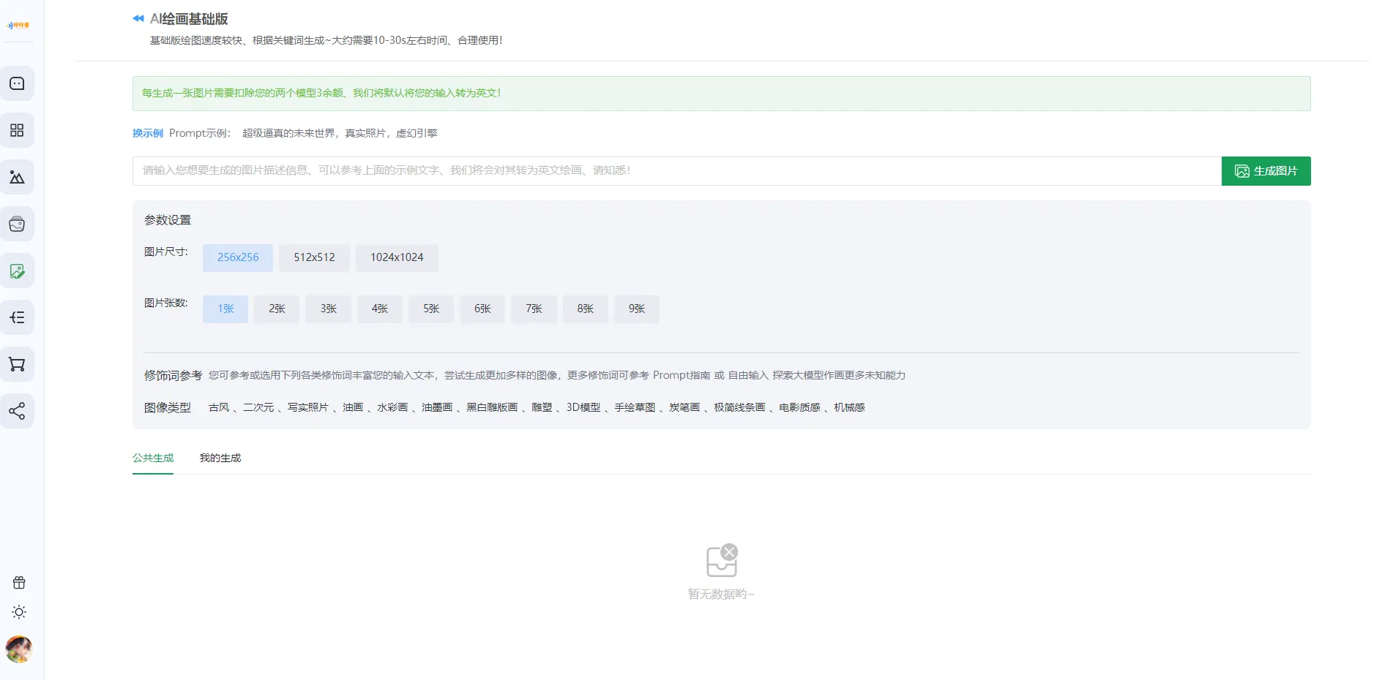Choose 4张 as the image count
This screenshot has height=680, width=1393.
pyautogui.click(x=379, y=309)
